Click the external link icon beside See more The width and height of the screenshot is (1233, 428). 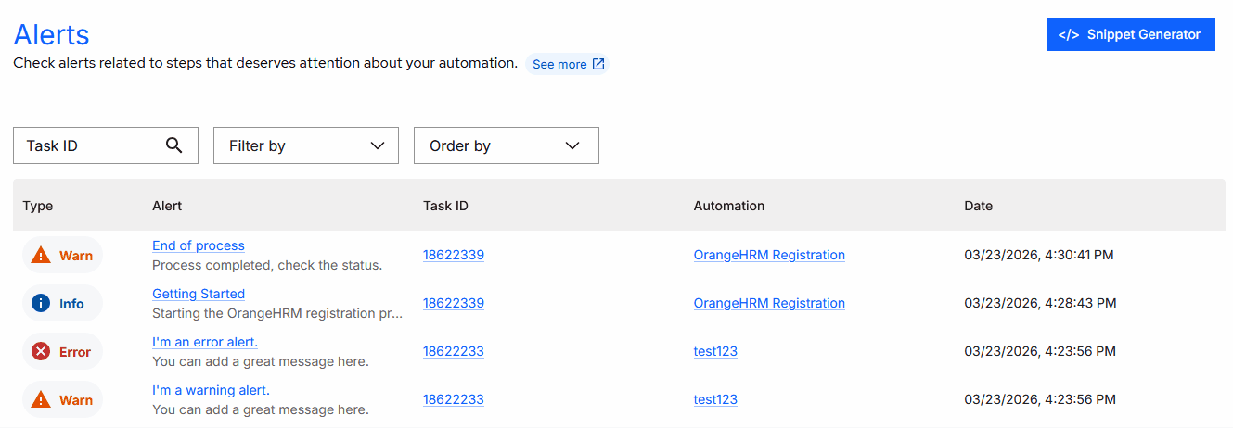coord(598,64)
